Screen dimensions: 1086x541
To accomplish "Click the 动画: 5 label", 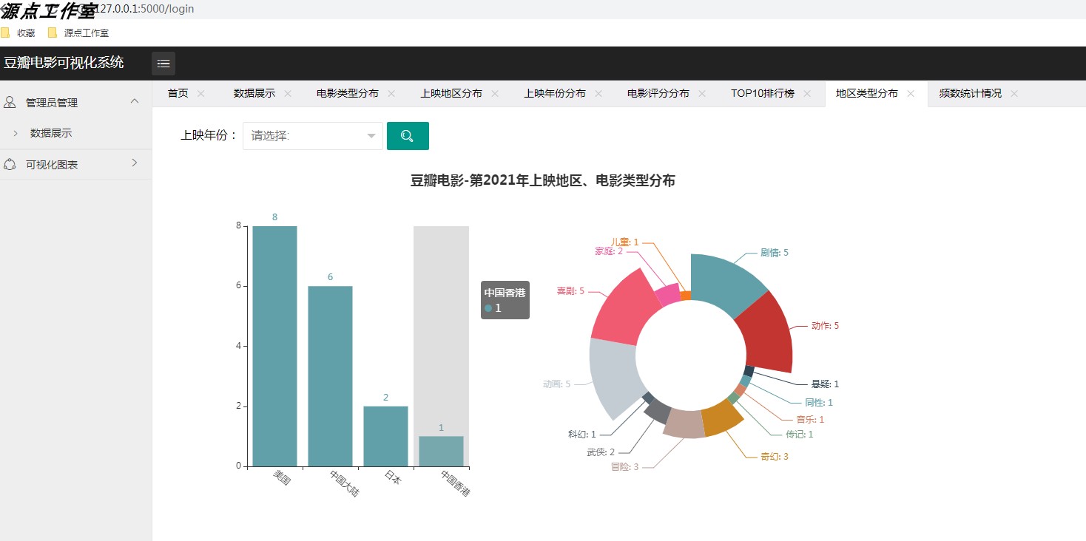I will 556,384.
